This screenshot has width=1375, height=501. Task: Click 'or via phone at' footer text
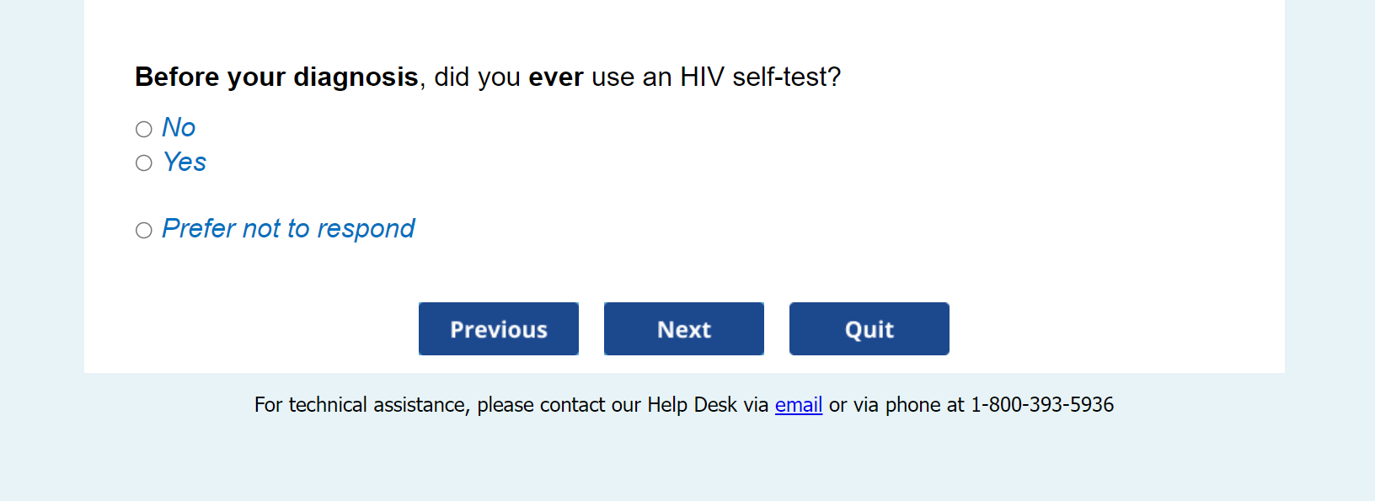[x=896, y=405]
